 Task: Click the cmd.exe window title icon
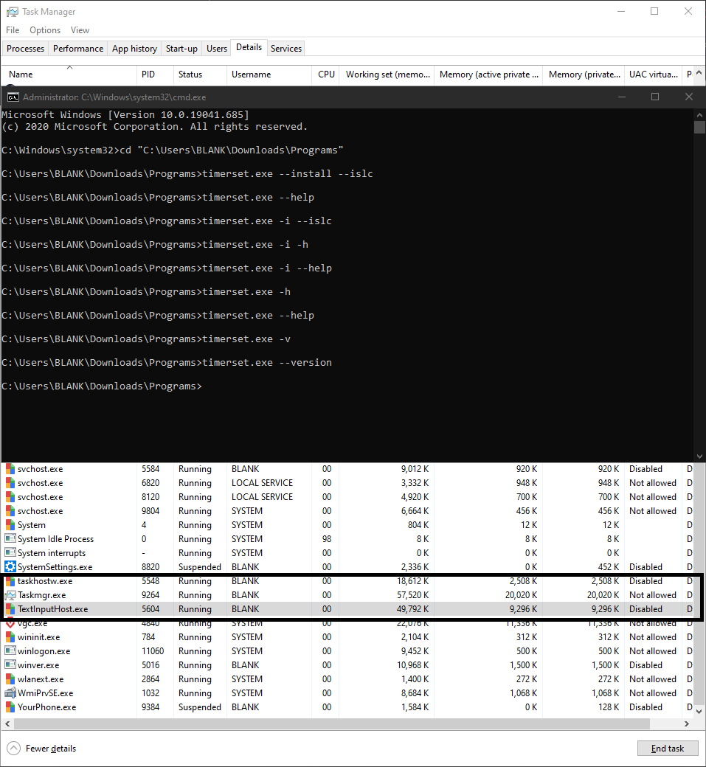point(13,97)
